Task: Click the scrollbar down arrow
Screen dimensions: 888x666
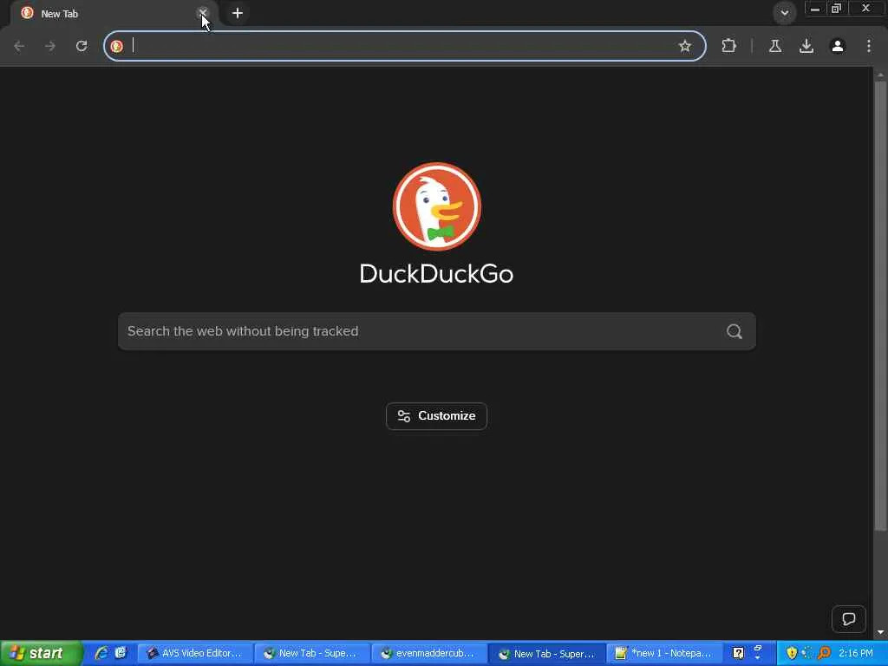Action: pos(880,632)
